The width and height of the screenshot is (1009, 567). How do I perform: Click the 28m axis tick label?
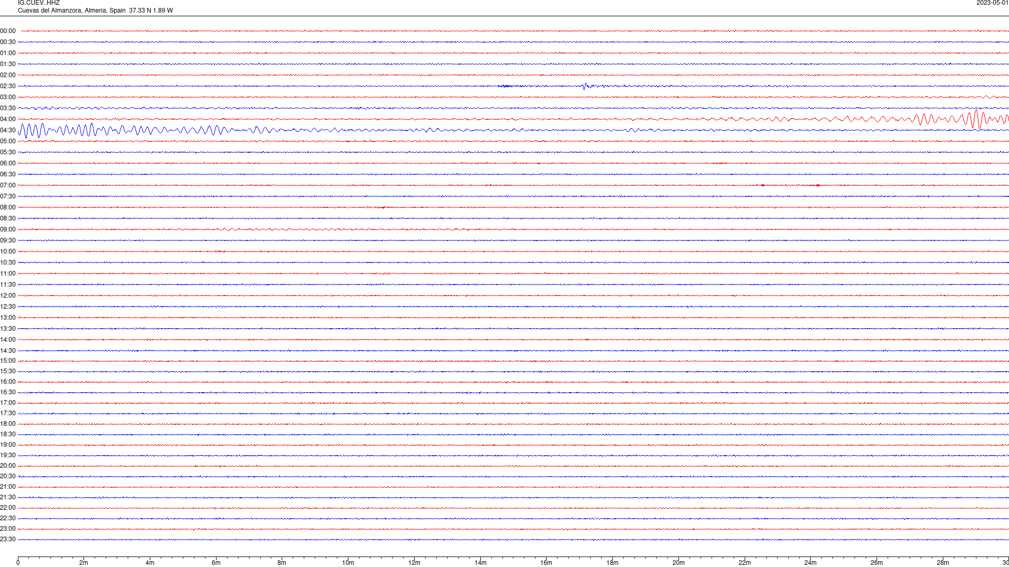tap(943, 563)
